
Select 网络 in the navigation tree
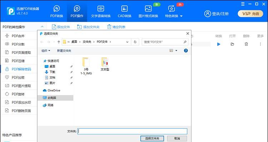tap(48, 105)
